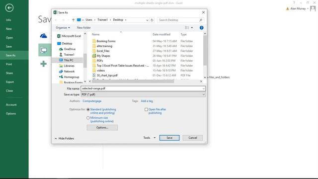The width and height of the screenshot is (318, 179).
Task: Enable Open file after publishing checkbox
Action: (146, 109)
